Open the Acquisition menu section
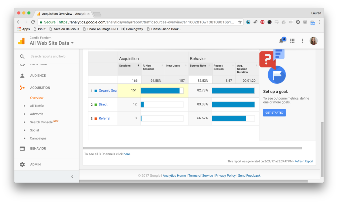The width and height of the screenshot is (338, 203). tap(40, 88)
